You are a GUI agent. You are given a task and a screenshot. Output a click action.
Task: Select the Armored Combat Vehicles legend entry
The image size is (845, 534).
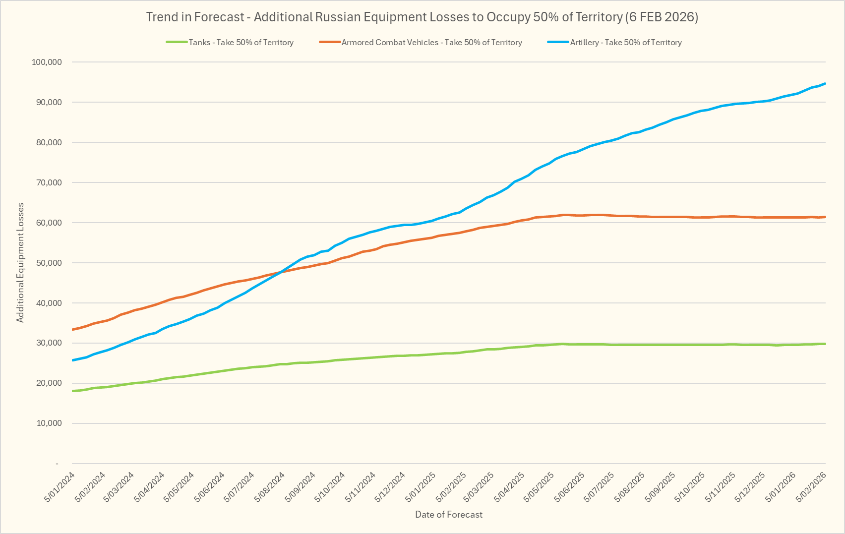[431, 43]
